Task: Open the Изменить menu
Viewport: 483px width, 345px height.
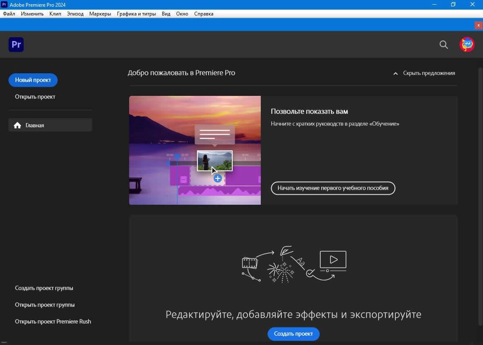Action: (32, 14)
